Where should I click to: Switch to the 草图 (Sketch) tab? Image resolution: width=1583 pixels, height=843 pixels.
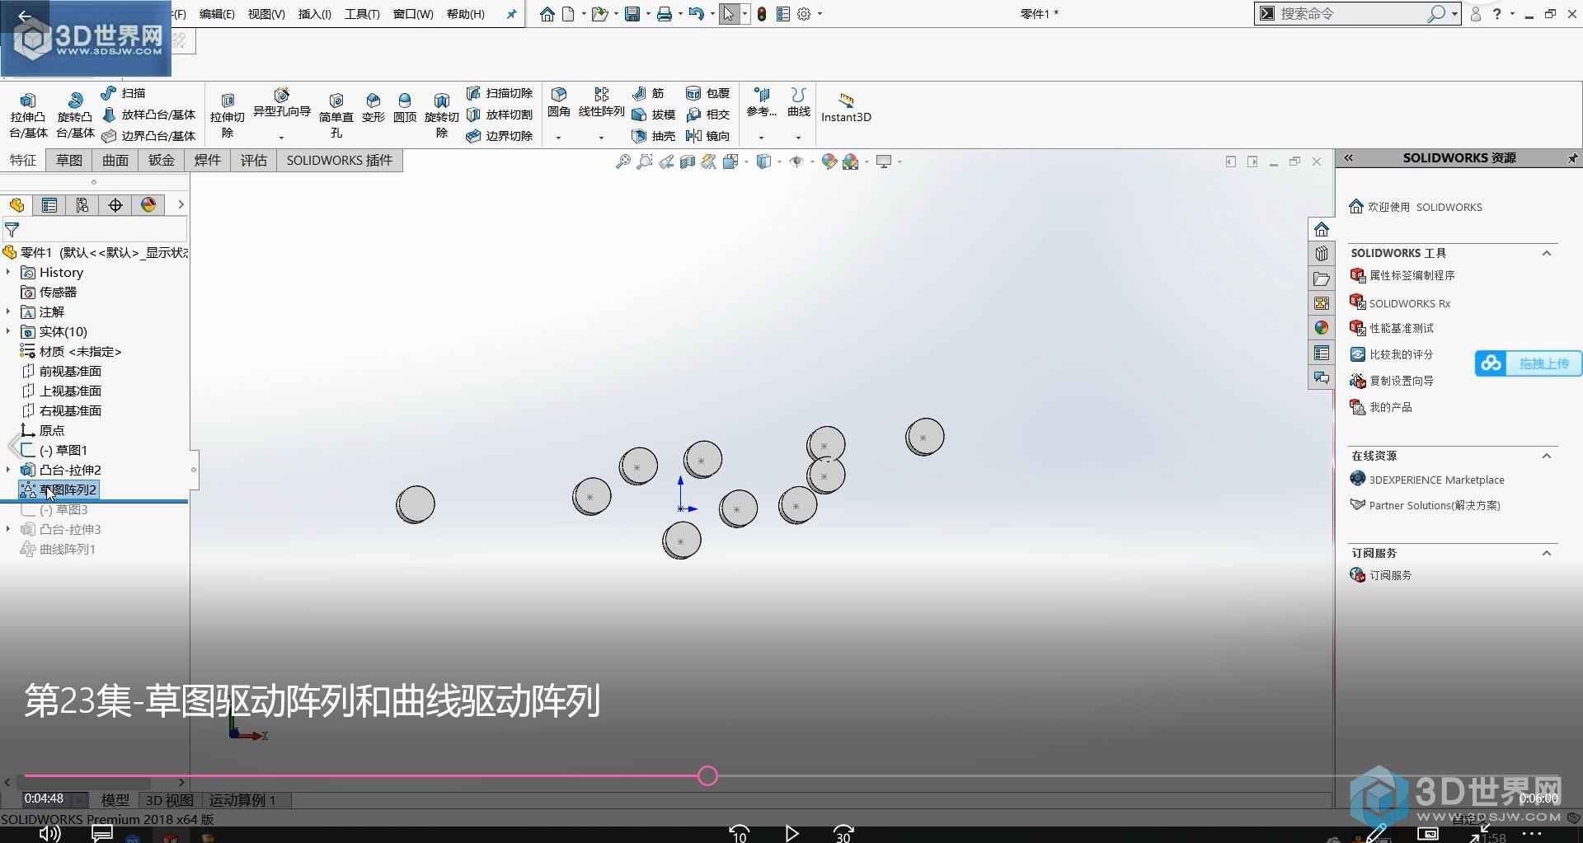[x=69, y=160]
